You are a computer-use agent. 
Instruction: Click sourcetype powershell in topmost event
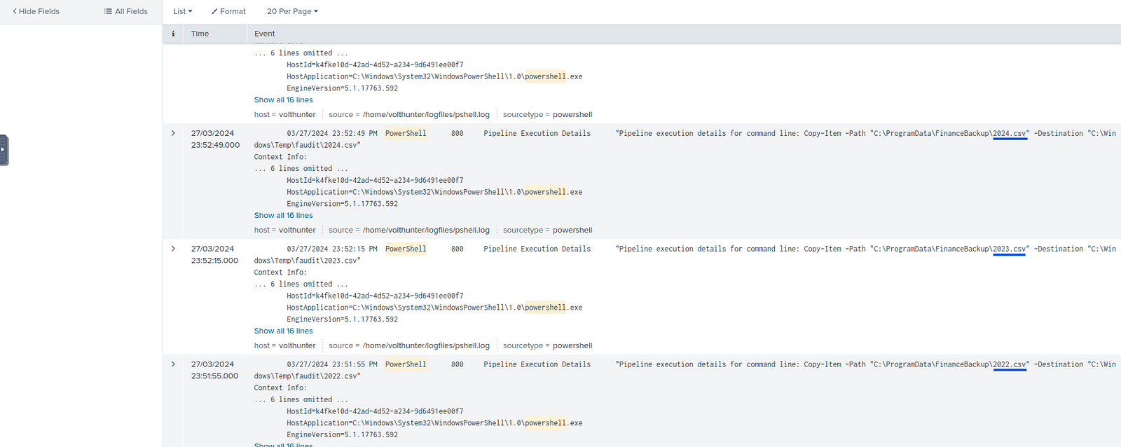[x=572, y=115]
